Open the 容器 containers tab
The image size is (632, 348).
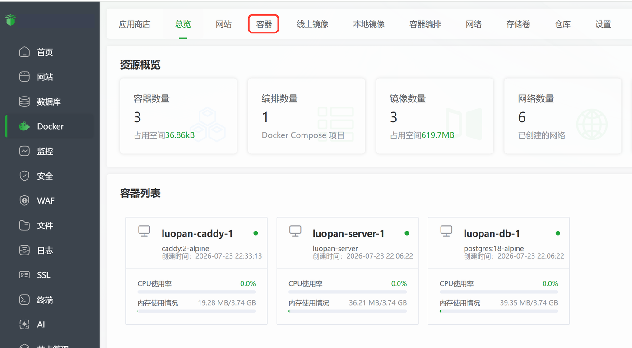pos(264,24)
